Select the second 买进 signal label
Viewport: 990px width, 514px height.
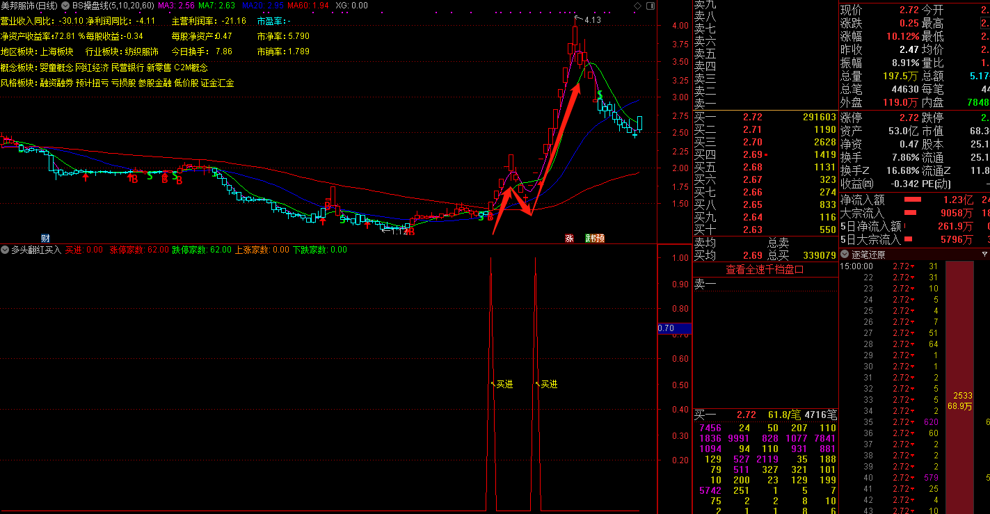(x=549, y=384)
